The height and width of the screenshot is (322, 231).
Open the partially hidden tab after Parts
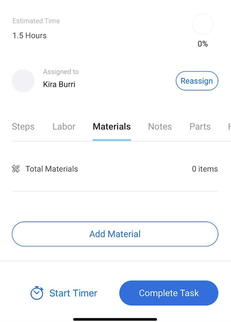click(x=229, y=127)
